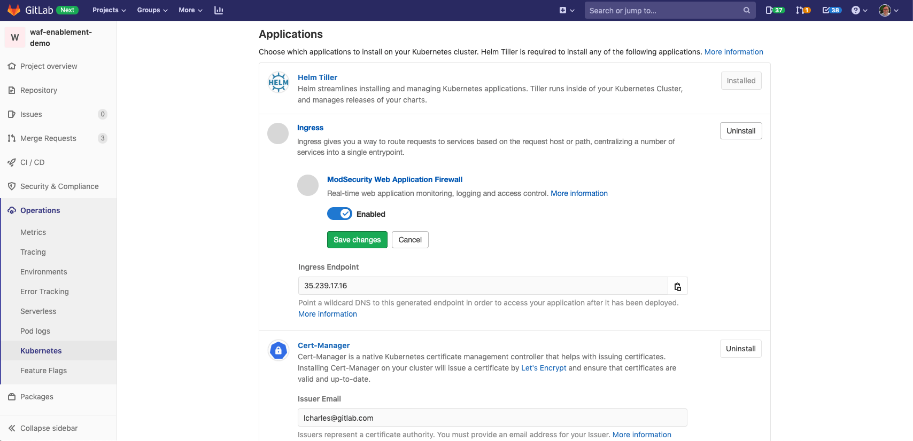Click the Operations cloud gear icon
This screenshot has width=913, height=441.
click(x=12, y=210)
